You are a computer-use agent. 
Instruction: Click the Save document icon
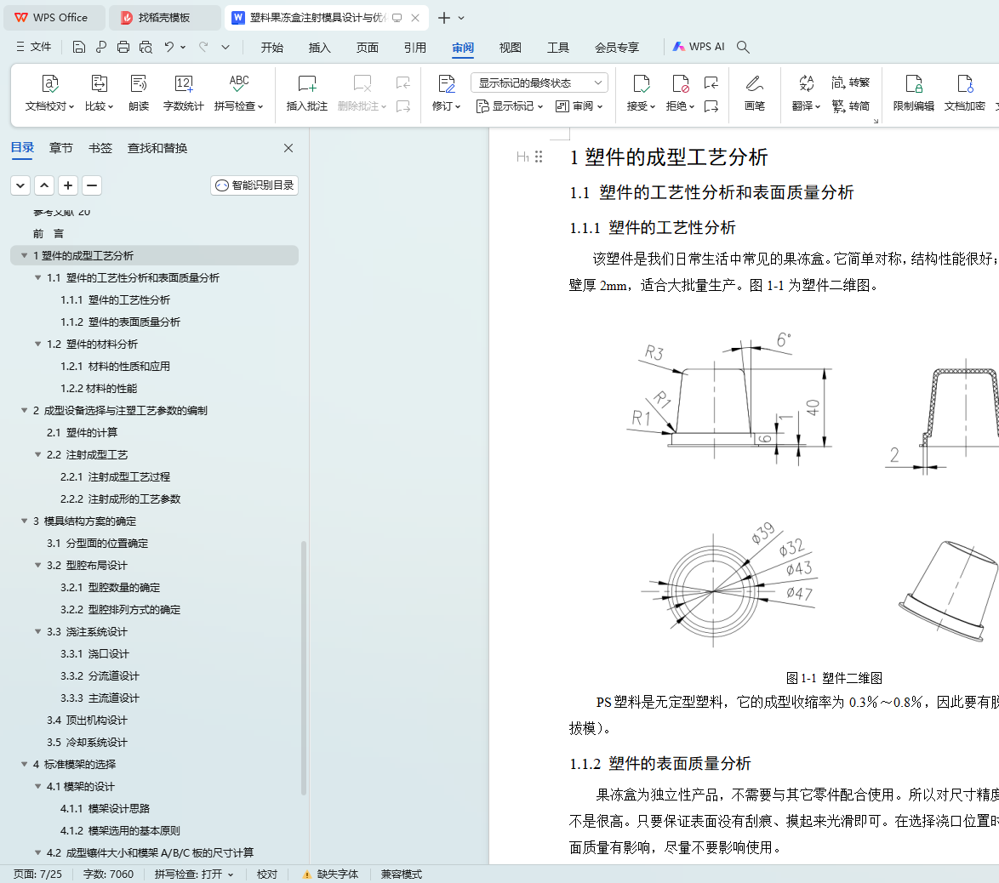tap(79, 47)
